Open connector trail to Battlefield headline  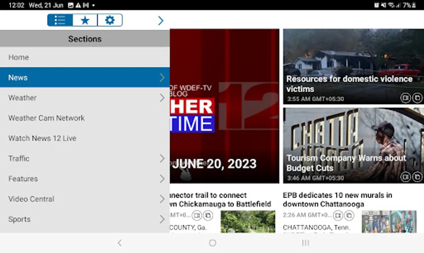pos(220,200)
